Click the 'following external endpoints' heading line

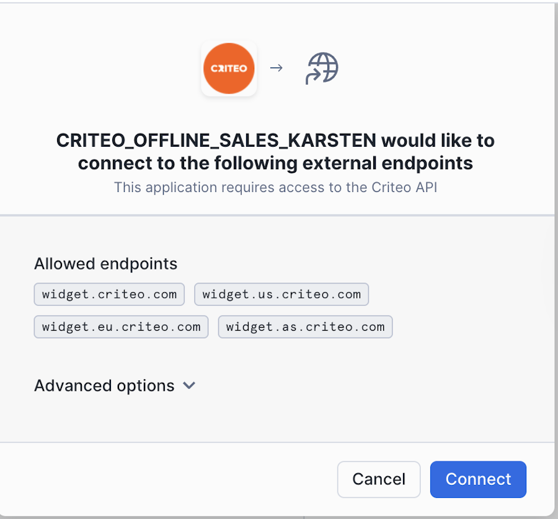(x=275, y=164)
